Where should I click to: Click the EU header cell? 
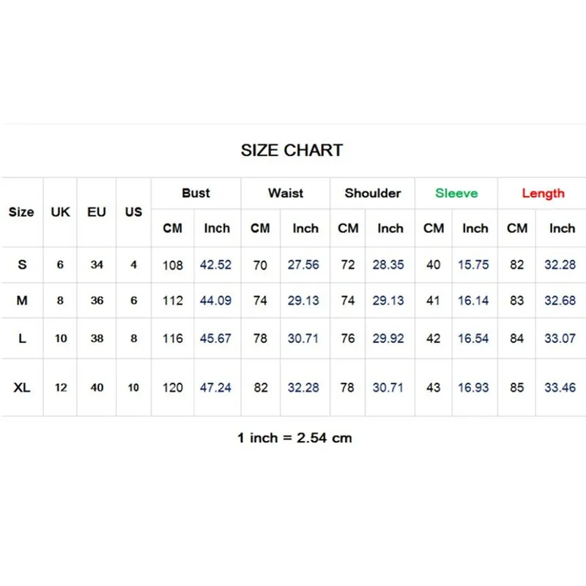click(x=97, y=212)
